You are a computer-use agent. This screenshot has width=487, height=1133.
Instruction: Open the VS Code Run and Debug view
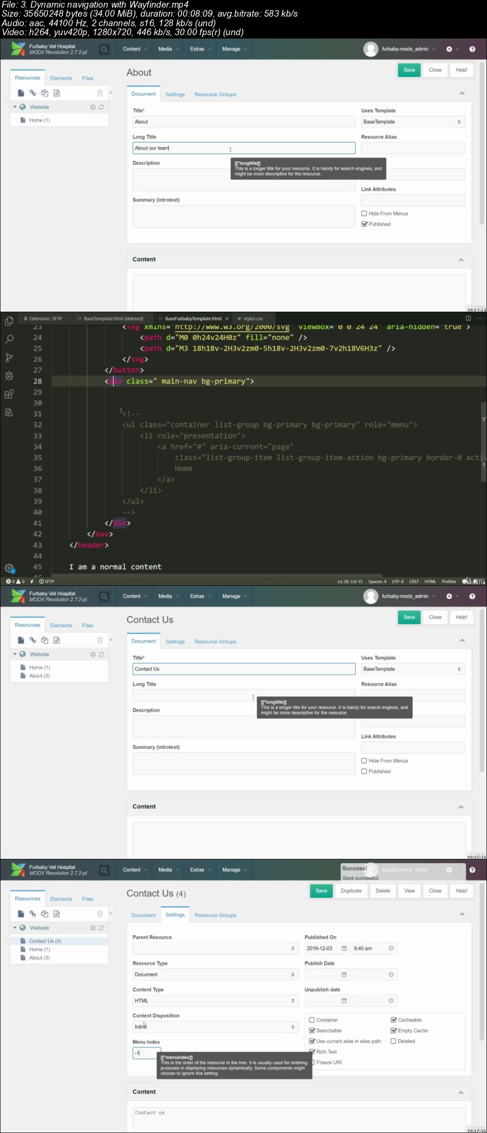(9, 375)
